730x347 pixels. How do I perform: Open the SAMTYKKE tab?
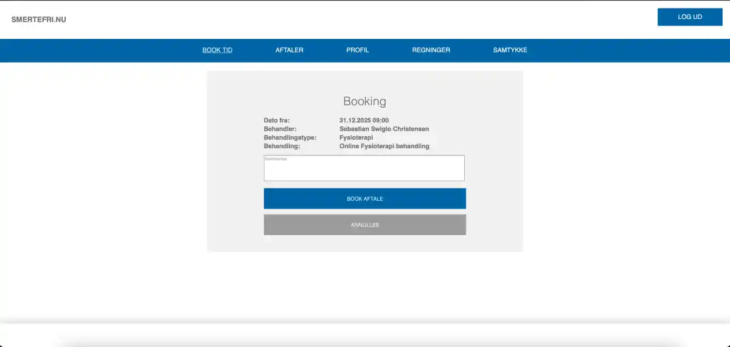coord(510,50)
